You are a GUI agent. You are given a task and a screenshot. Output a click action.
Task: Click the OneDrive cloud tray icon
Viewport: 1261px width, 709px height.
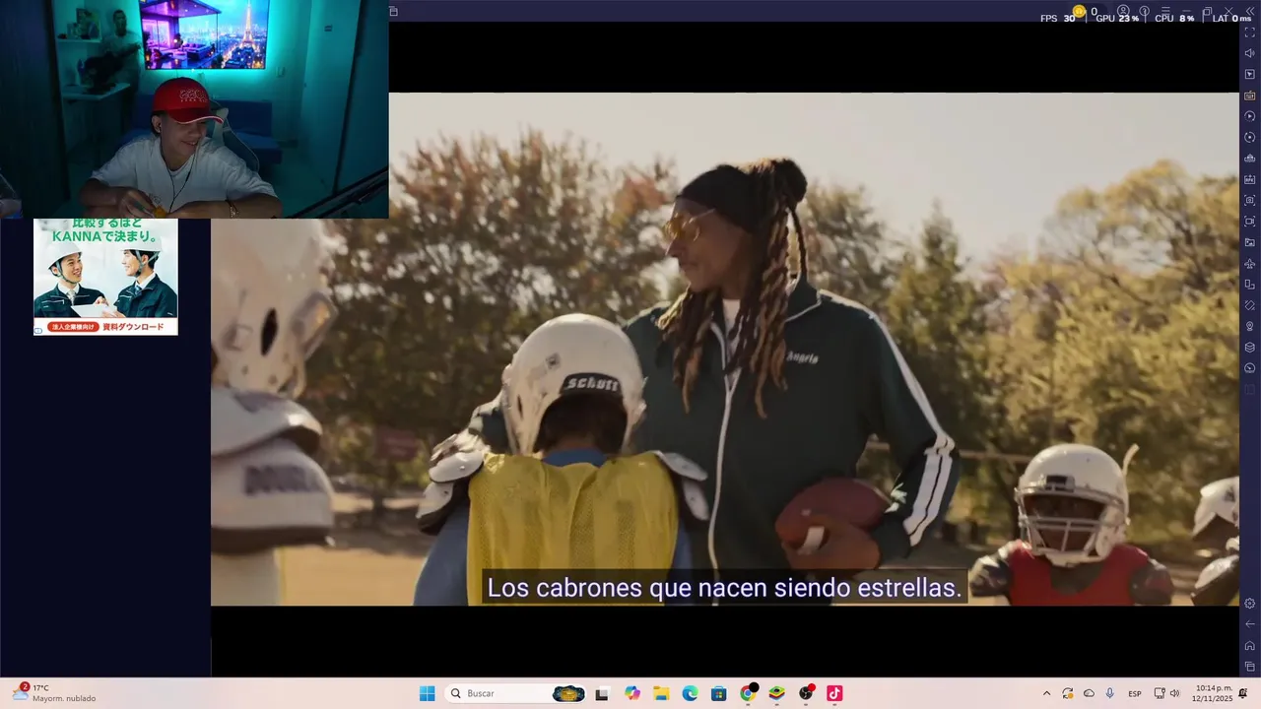tap(1089, 693)
